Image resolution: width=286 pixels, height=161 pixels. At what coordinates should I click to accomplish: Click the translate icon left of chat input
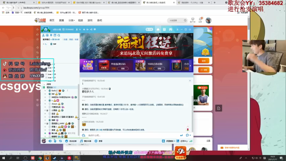[84, 135]
